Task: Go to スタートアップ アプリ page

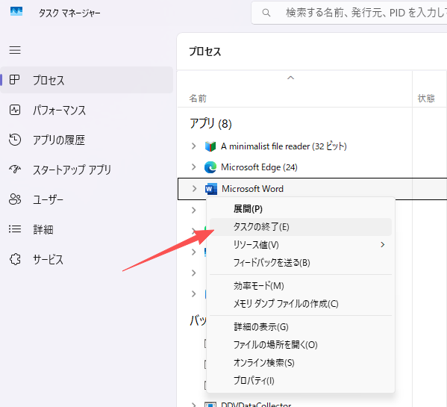Action: coord(87,170)
